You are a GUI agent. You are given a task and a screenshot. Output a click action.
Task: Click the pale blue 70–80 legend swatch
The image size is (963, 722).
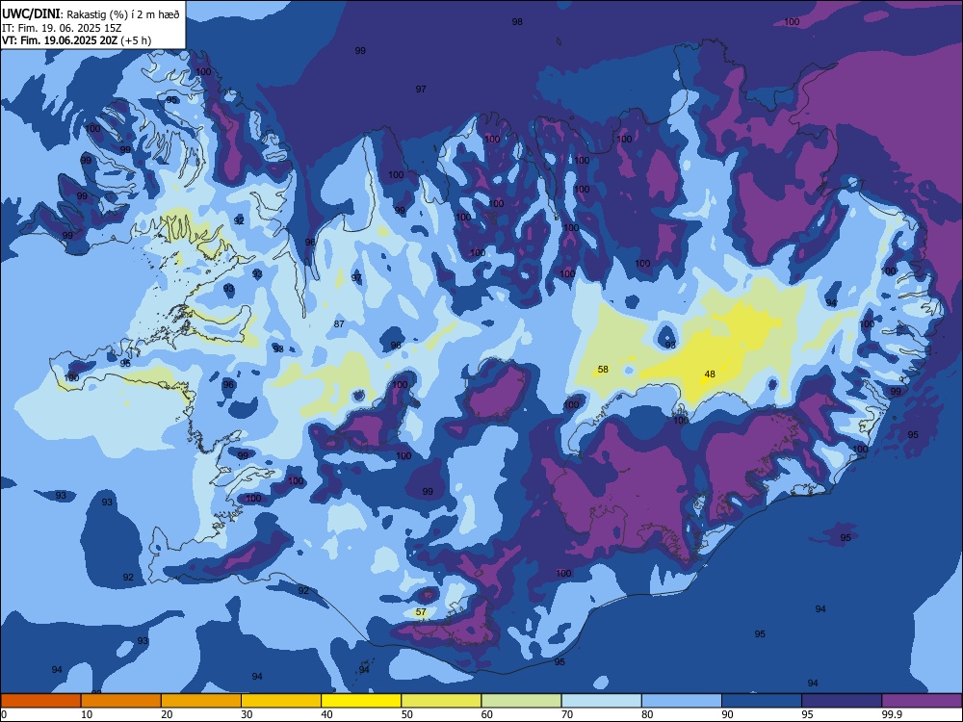(x=601, y=701)
